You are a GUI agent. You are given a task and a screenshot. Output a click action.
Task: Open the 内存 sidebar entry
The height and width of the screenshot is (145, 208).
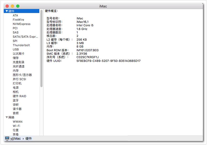[16, 71]
